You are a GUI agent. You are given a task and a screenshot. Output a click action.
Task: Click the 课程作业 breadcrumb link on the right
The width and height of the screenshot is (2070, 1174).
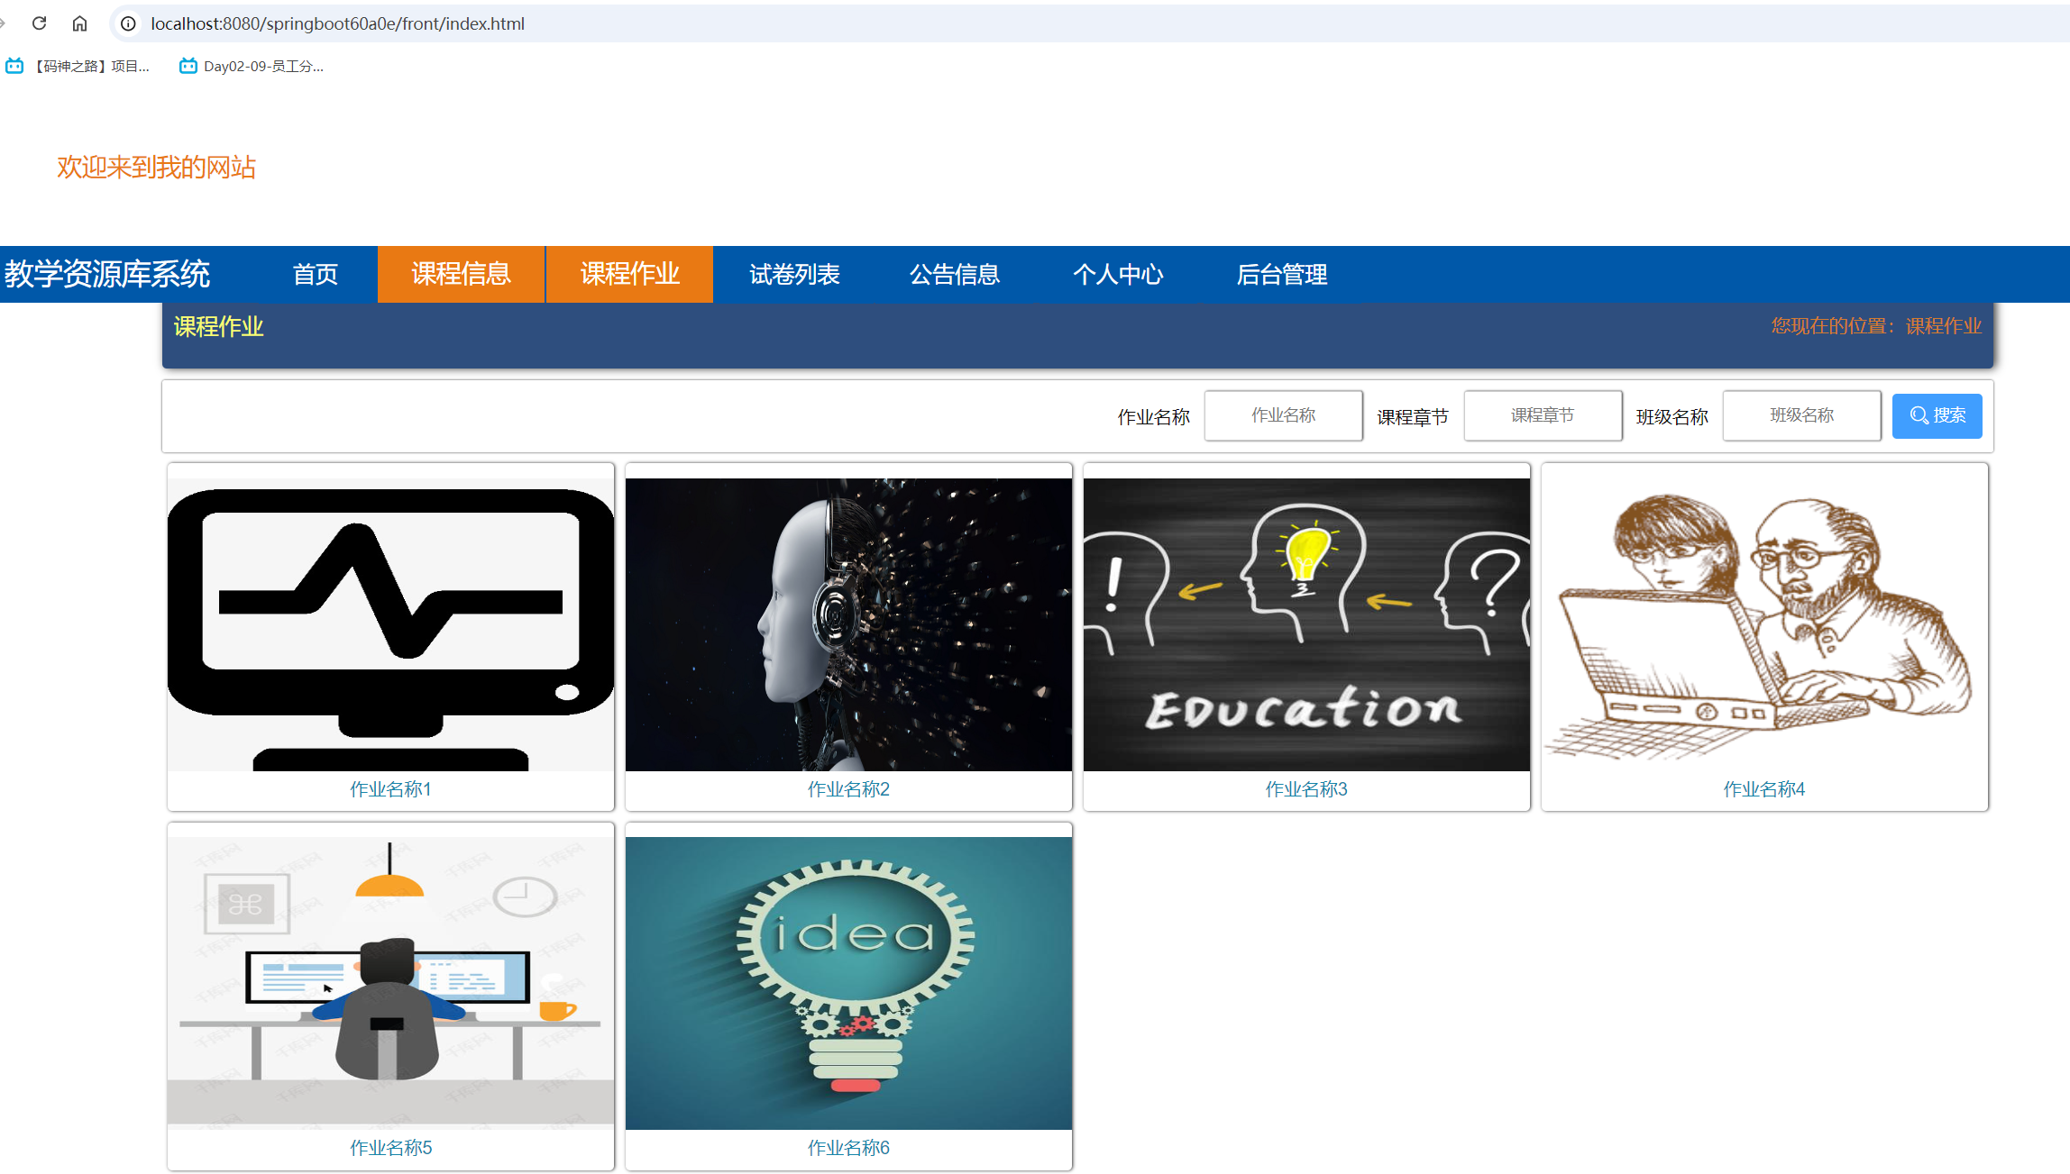[1944, 326]
